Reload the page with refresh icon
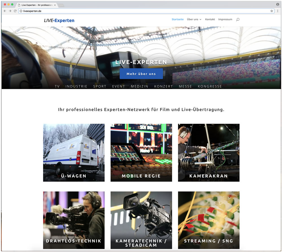Image resolution: width=282 pixels, height=252 pixels. [x=15, y=11]
